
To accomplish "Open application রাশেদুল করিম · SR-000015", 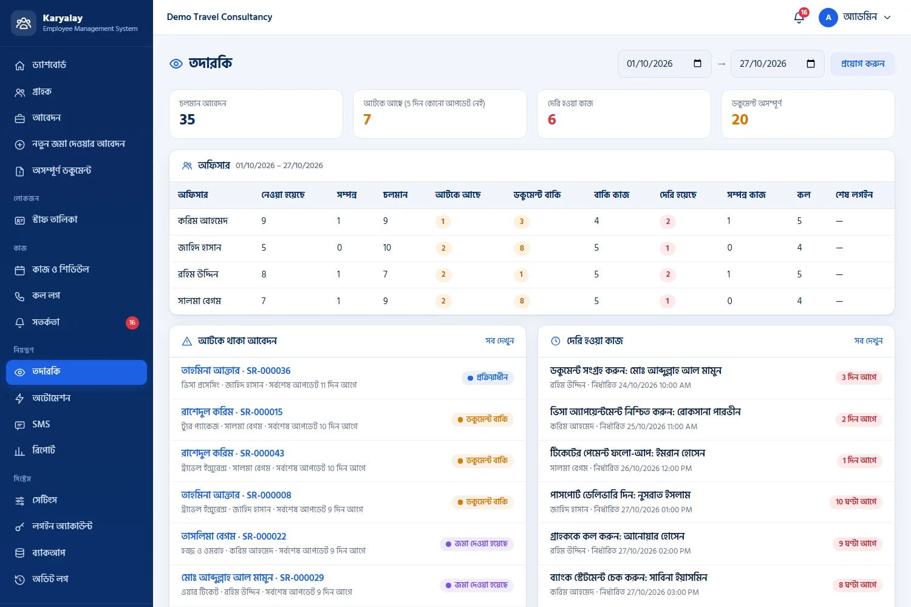I will [232, 412].
